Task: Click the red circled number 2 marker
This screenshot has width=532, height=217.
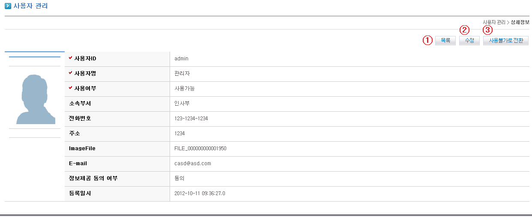Action: point(464,30)
